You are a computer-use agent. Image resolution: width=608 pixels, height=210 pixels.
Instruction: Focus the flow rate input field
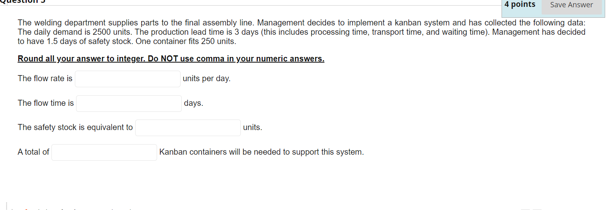128,79
